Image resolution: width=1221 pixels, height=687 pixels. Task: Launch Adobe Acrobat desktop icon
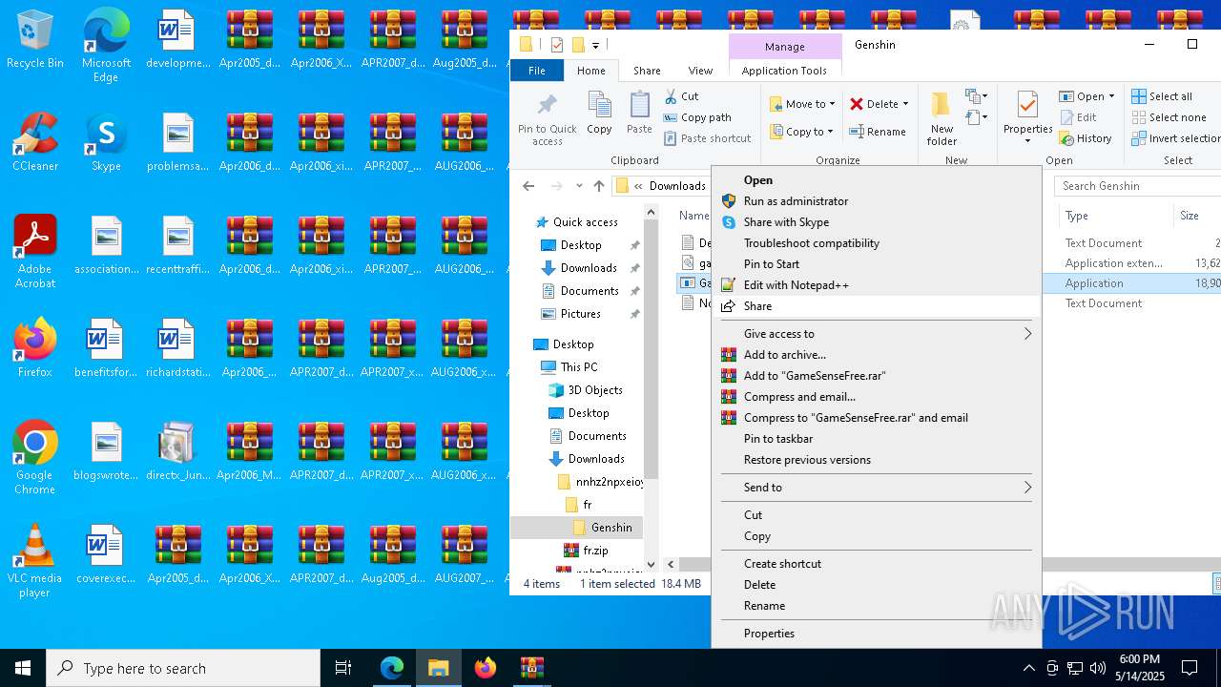click(35, 253)
